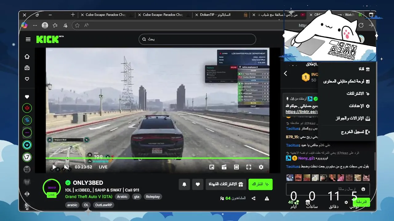
Task: Click gifted subscriptions button
Action: click(226, 184)
